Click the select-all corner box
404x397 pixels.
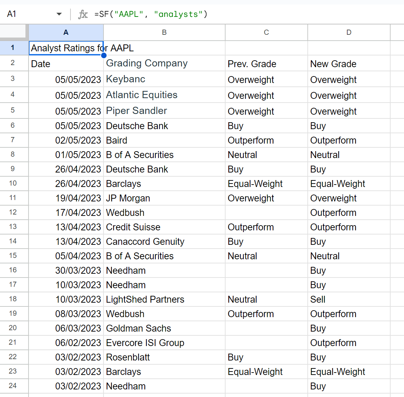(x=14, y=32)
